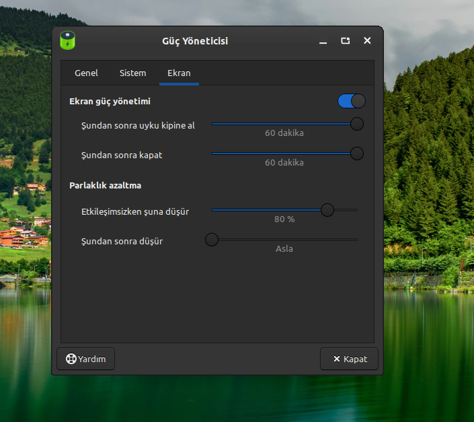474x422 pixels.
Task: Click unfilled track right of the brightness handle
Action: point(346,210)
